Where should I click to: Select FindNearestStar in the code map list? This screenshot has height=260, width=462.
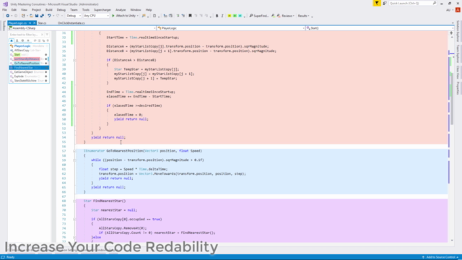[29, 67]
